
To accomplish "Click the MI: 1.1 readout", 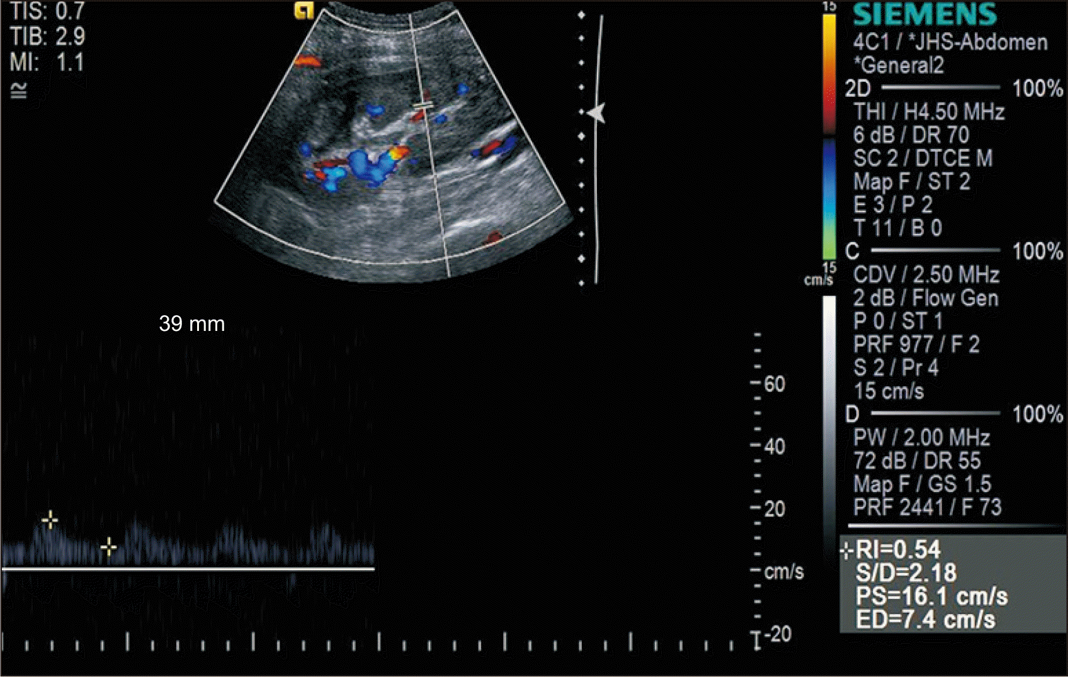I will 47,62.
